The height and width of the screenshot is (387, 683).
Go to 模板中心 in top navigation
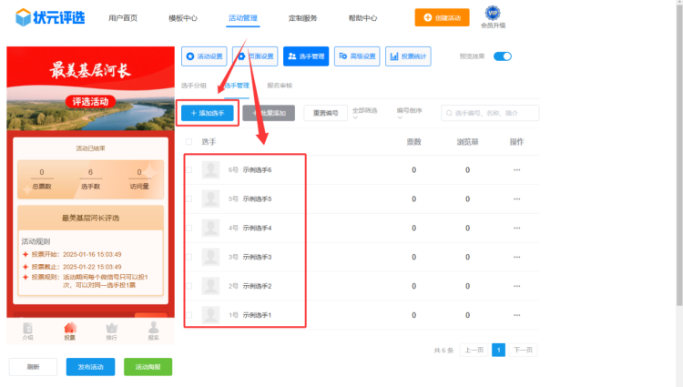click(183, 18)
